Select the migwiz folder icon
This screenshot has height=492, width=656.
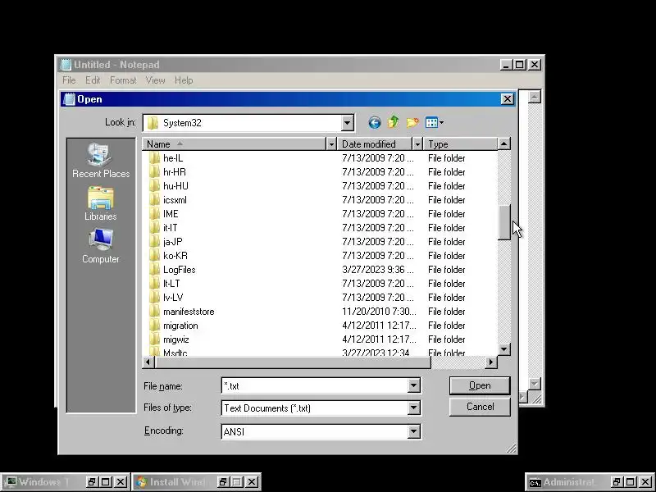[154, 339]
